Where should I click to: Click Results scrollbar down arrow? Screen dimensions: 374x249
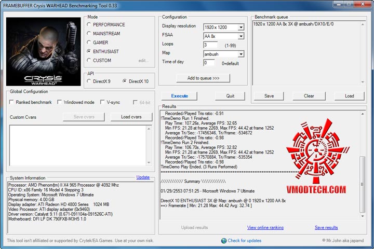click(363, 216)
